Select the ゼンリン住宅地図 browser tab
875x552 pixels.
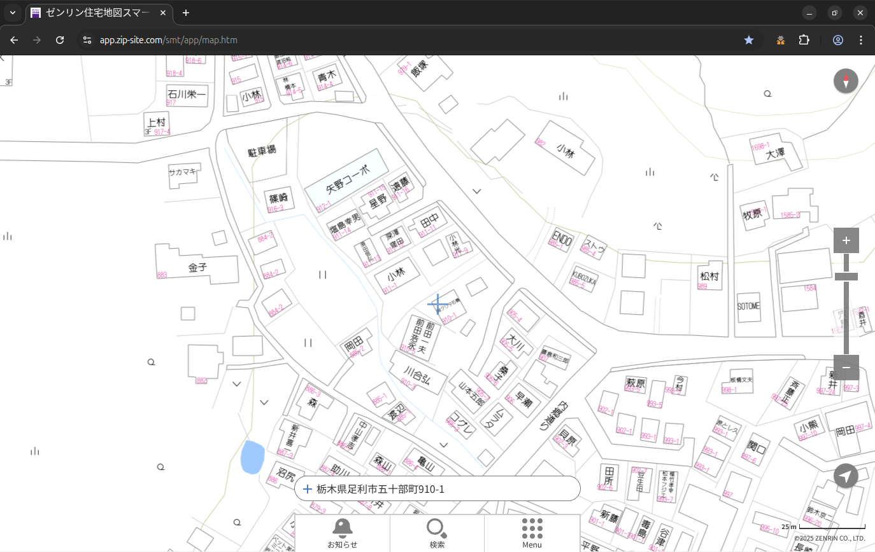pos(96,13)
